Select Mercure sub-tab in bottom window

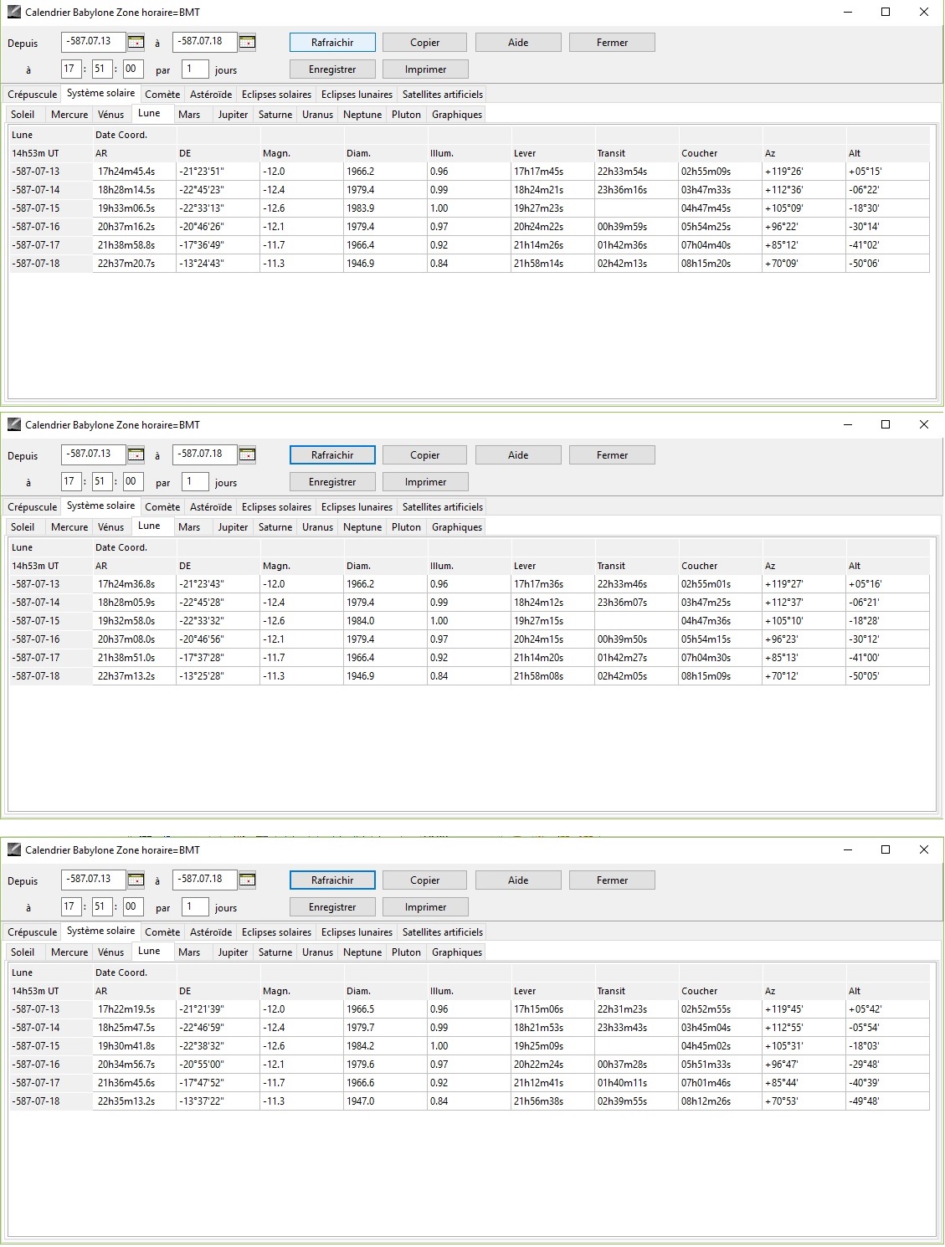[x=69, y=952]
